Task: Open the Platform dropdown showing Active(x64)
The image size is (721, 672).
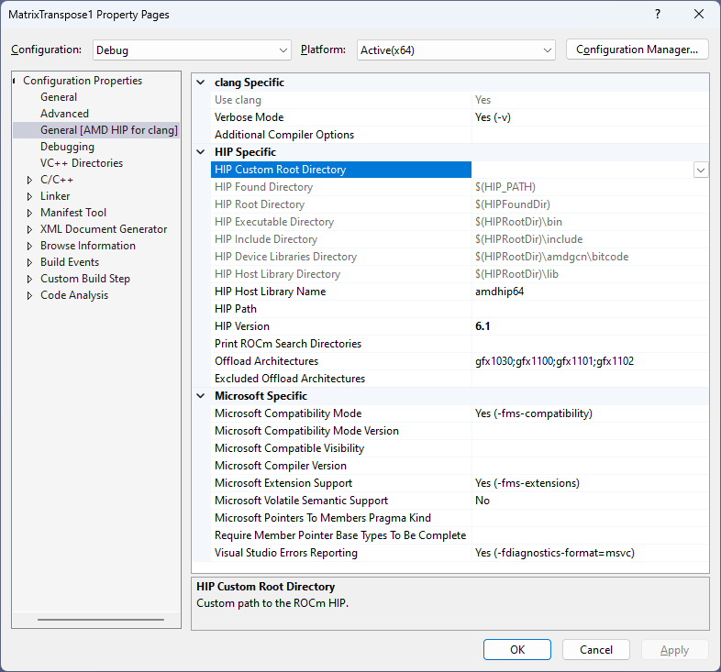Action: click(456, 50)
